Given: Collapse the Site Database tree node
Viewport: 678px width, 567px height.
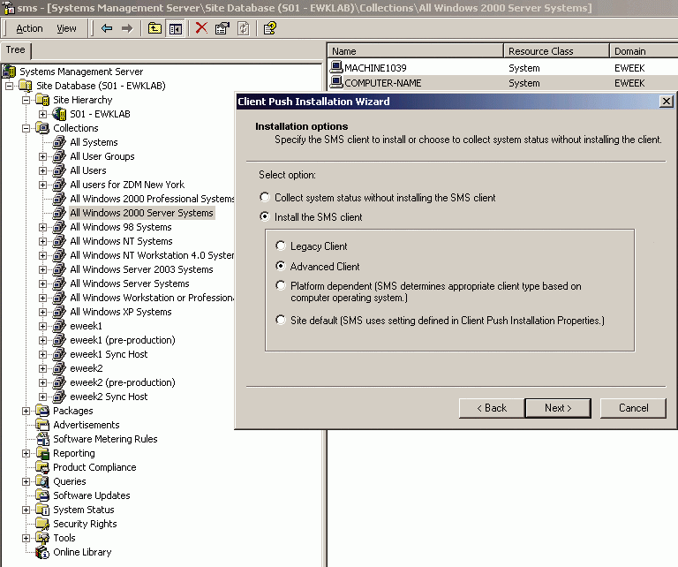Looking at the screenshot, I should click(x=9, y=86).
